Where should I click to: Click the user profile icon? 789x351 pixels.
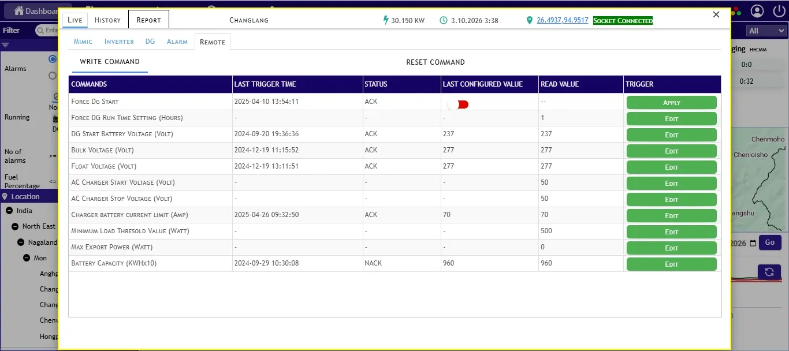pyautogui.click(x=757, y=11)
